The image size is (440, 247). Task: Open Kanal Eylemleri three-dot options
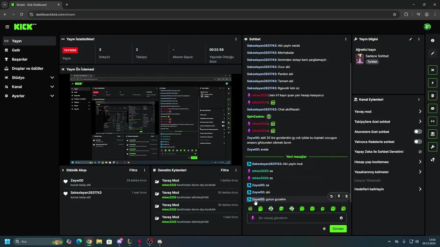419,99
